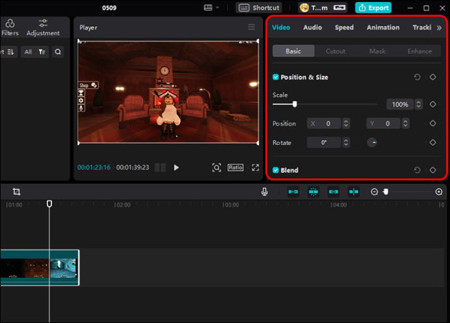Enter fullscreen preview mode

click(x=256, y=167)
